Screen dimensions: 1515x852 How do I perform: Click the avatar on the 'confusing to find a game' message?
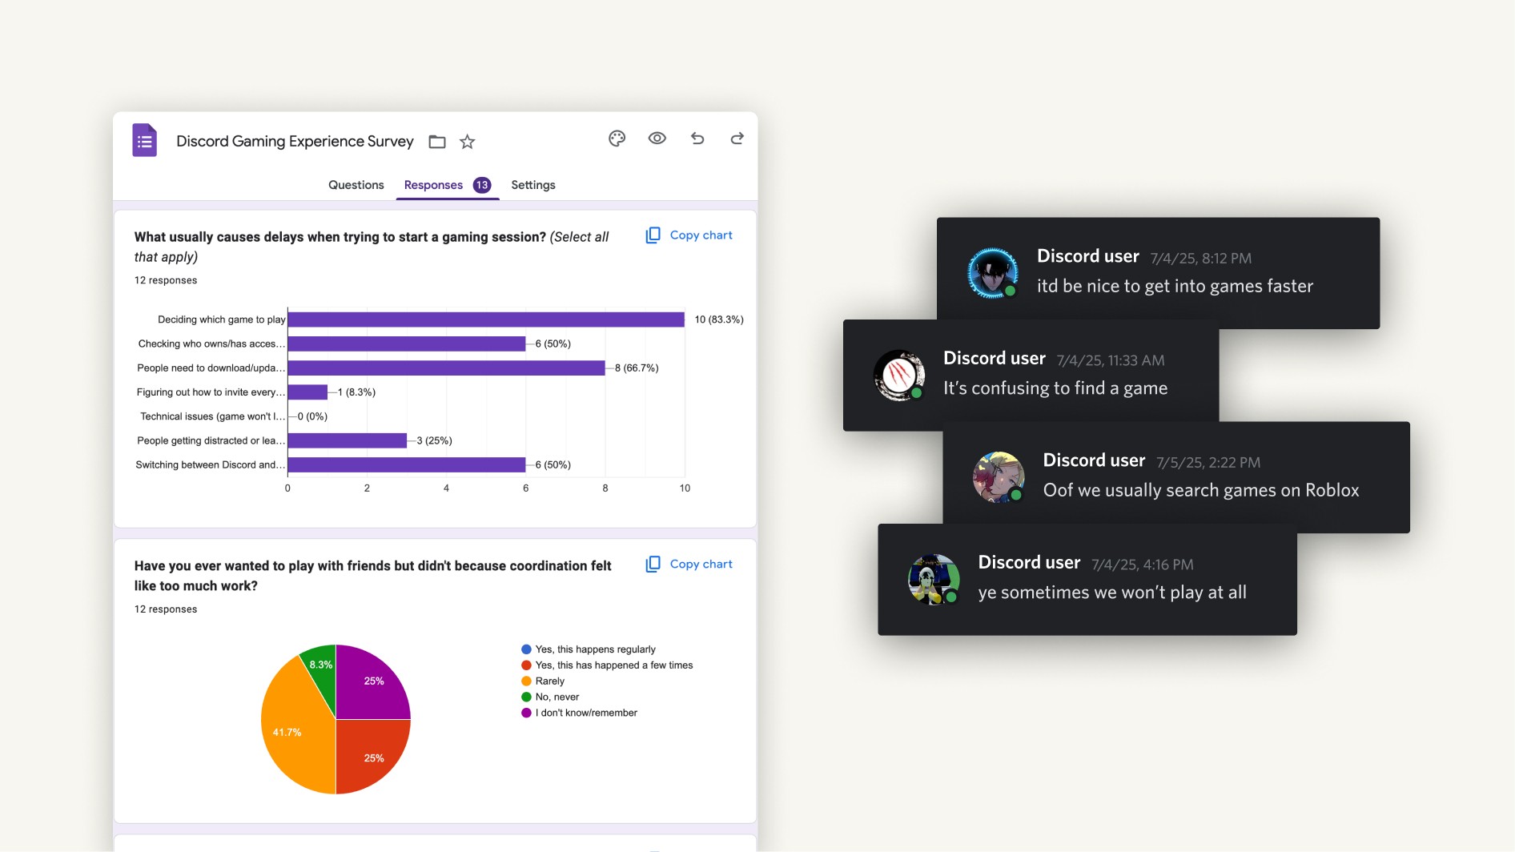899,375
